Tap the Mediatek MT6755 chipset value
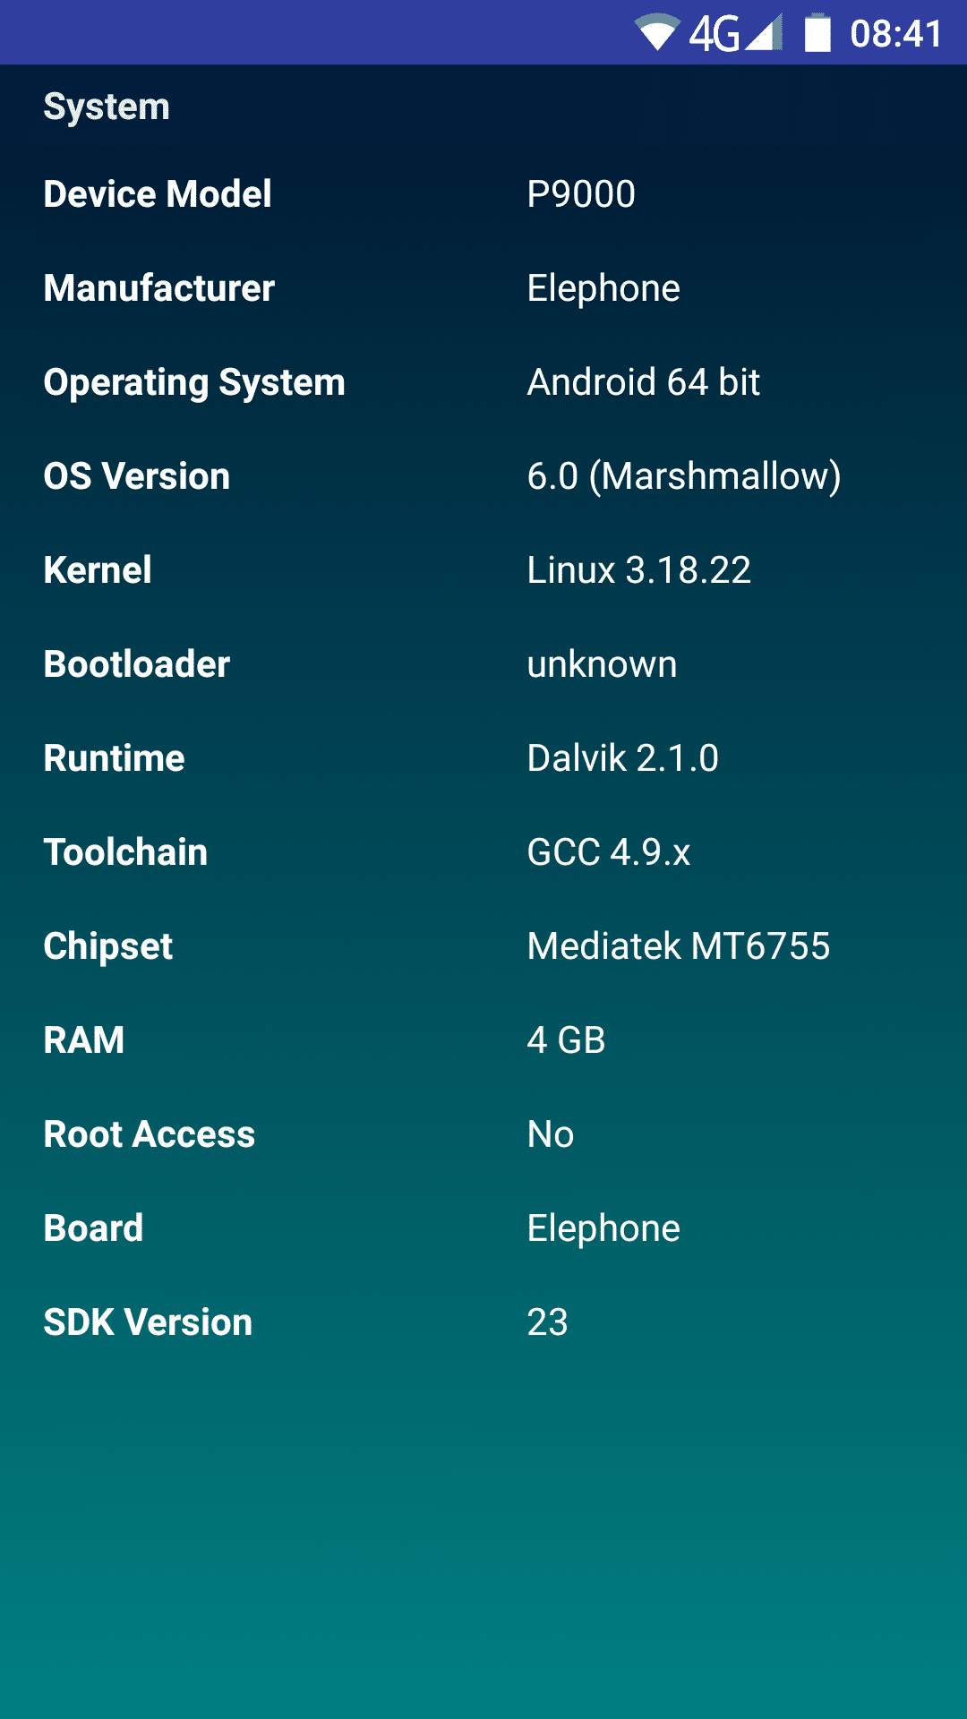 pos(679,946)
